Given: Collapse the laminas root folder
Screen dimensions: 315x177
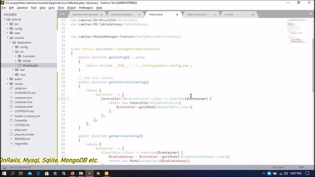Looking at the screenshot, I should (x=4, y=19).
